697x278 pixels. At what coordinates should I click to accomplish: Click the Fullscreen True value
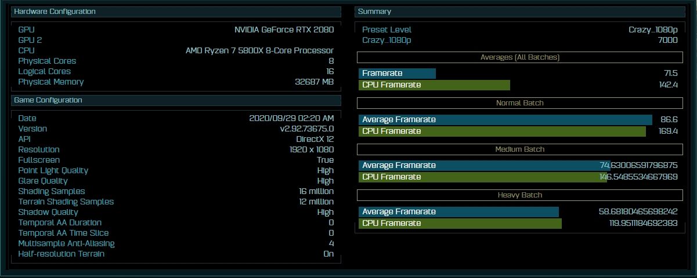[325, 160]
